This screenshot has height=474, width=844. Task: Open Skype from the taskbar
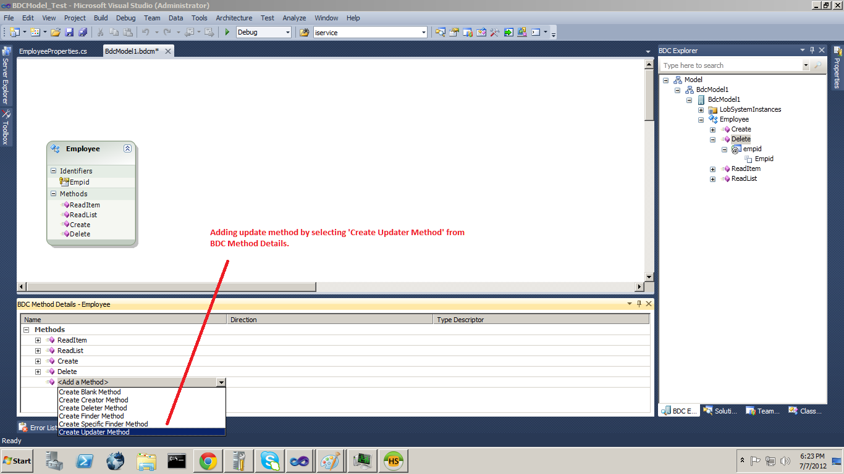coord(270,460)
